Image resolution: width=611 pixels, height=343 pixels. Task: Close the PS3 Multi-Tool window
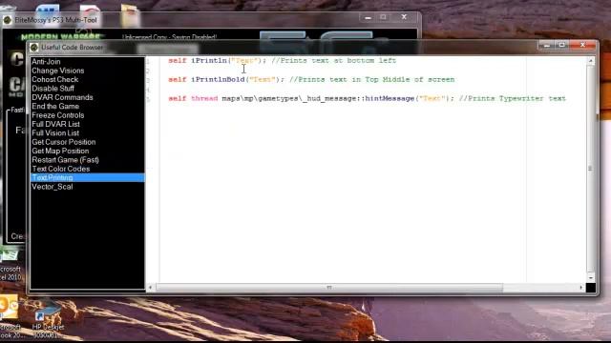point(404,17)
